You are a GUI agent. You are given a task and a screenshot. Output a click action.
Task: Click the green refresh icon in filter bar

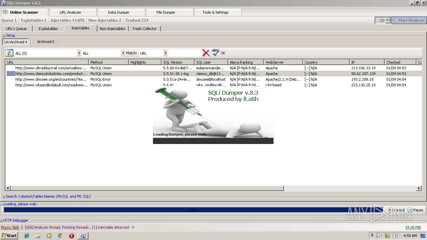9,53
